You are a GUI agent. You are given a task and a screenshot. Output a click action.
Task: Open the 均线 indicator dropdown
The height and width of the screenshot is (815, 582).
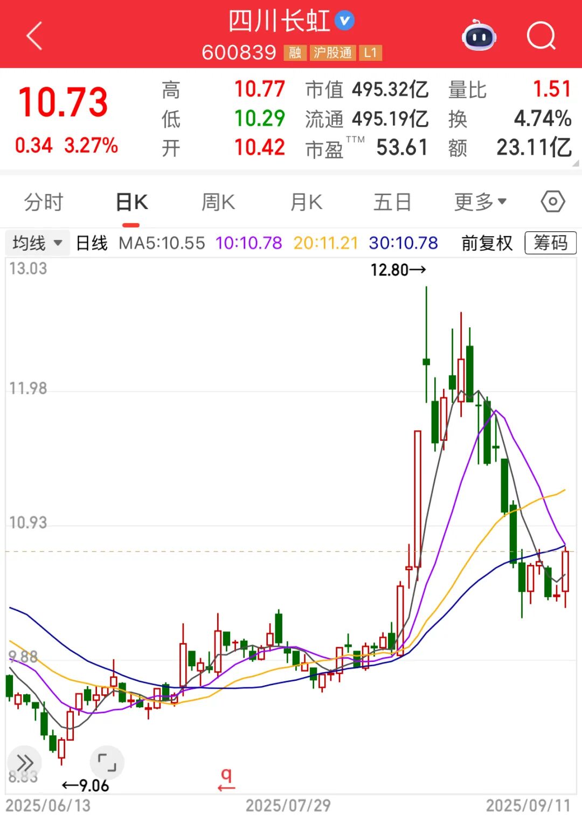click(x=36, y=243)
